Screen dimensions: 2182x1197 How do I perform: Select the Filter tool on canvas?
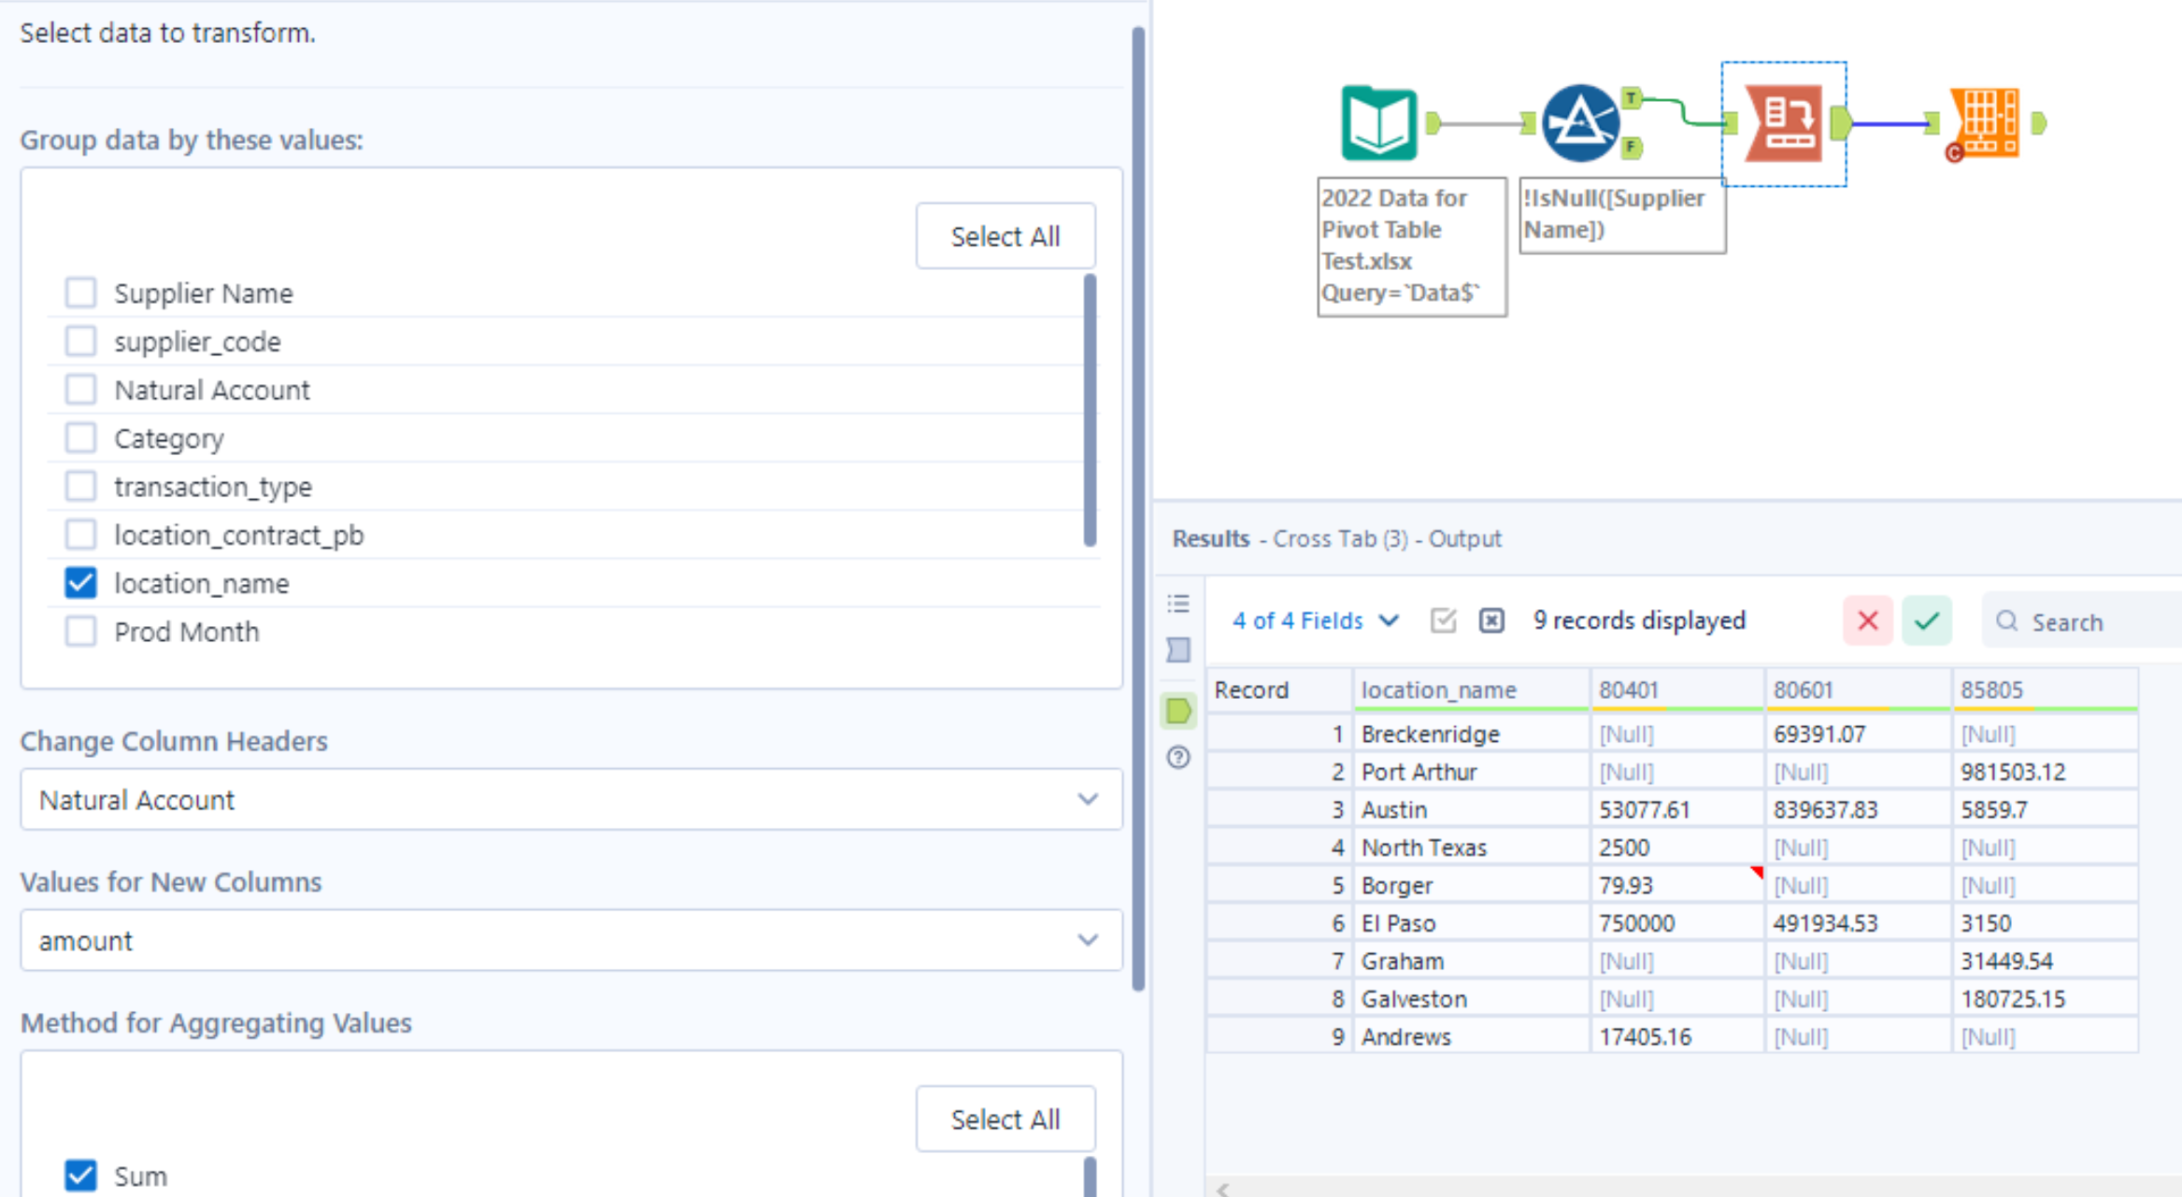point(1579,122)
